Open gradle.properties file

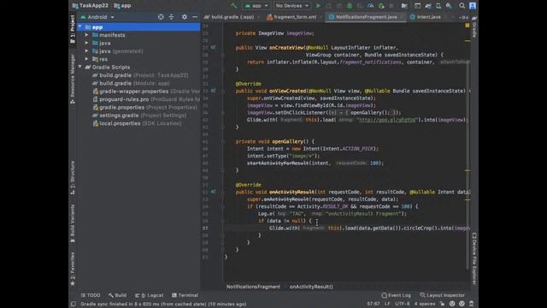coord(144,107)
